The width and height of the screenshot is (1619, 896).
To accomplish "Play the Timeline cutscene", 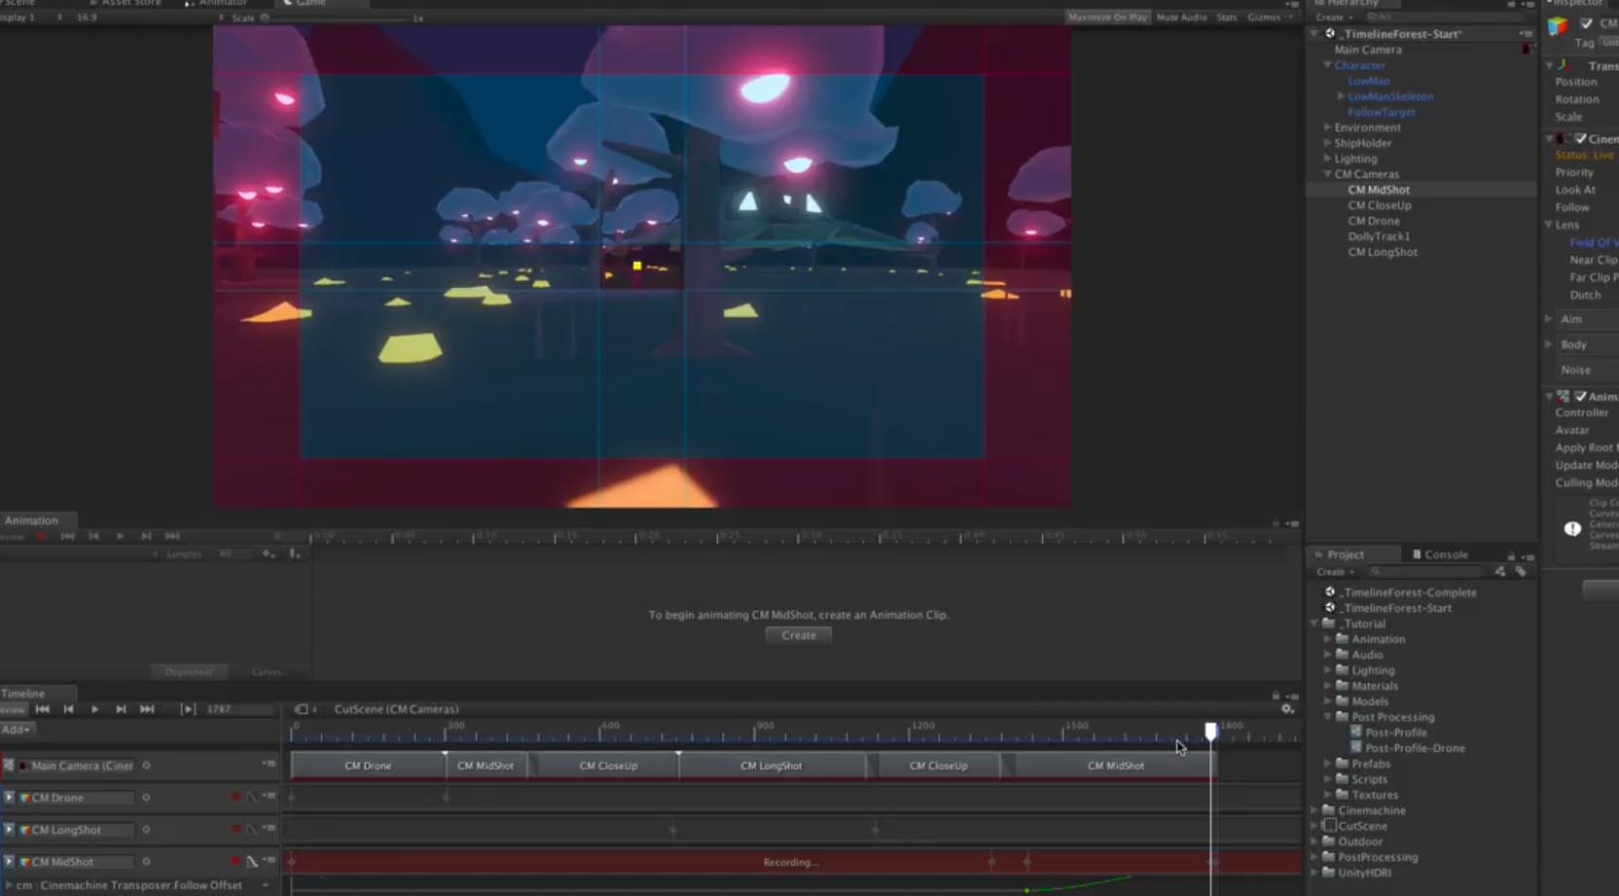I will pos(94,709).
